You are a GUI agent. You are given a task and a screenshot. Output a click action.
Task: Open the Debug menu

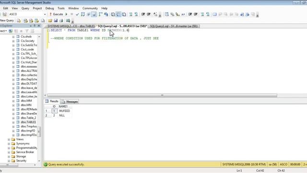pos(49,8)
